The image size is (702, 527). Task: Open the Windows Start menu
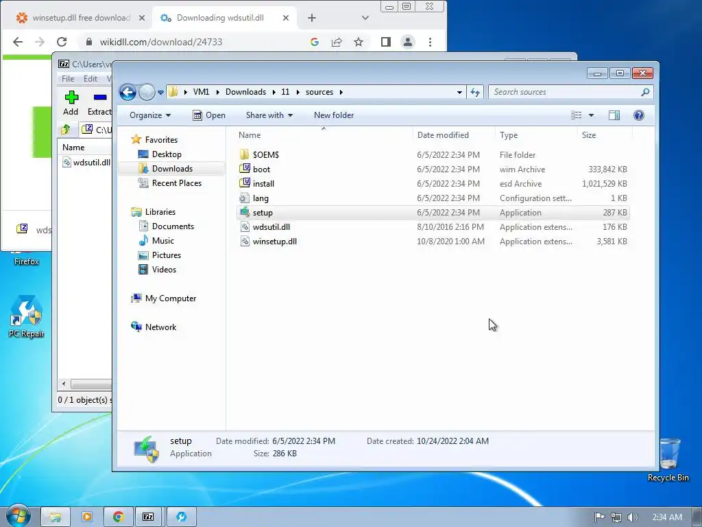click(18, 516)
